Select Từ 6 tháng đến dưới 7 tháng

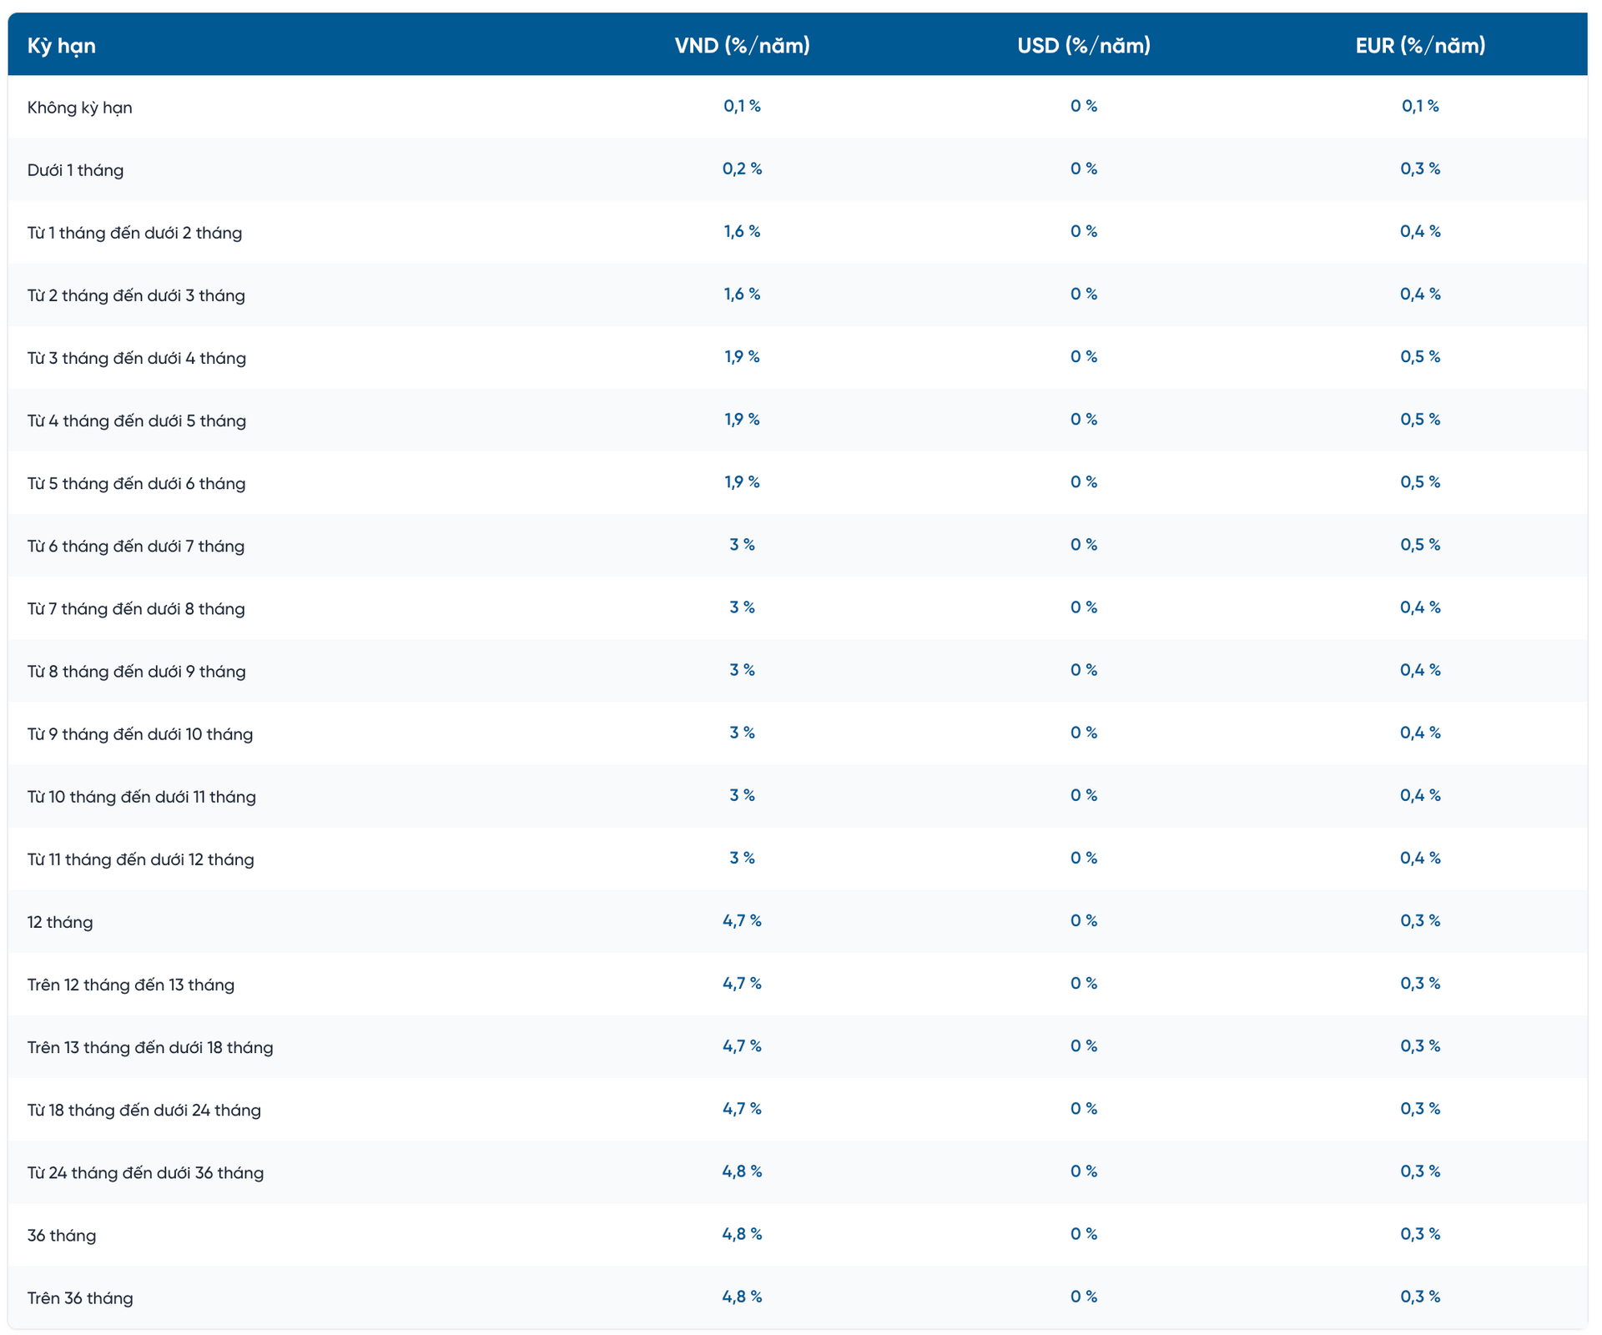pyautogui.click(x=135, y=547)
